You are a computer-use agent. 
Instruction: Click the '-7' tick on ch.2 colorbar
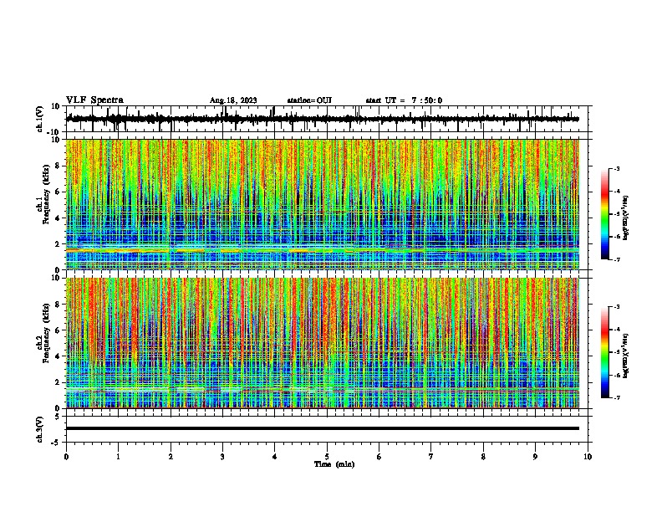(x=617, y=397)
